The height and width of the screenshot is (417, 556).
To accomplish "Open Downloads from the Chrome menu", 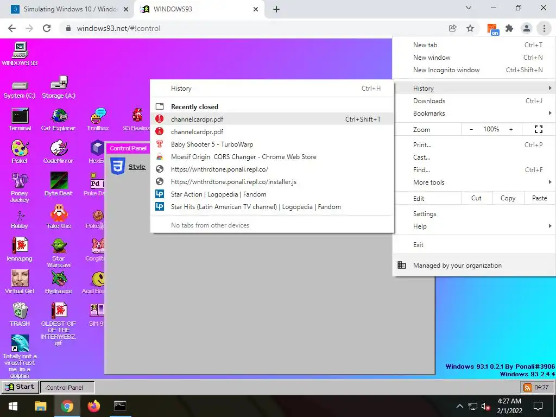I will (475, 100).
